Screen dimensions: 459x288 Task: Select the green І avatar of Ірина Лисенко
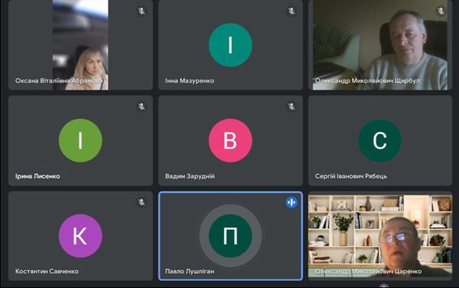pyautogui.click(x=80, y=140)
